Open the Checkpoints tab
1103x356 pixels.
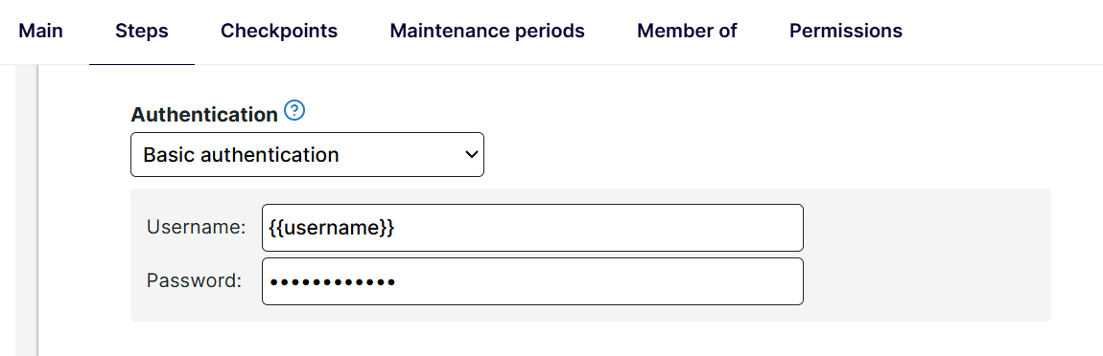(x=279, y=31)
